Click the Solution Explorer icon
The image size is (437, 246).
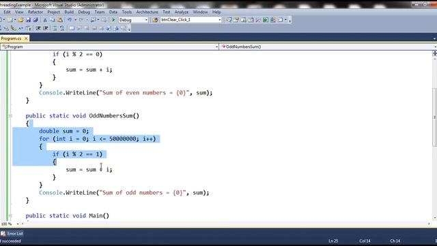(x=229, y=20)
